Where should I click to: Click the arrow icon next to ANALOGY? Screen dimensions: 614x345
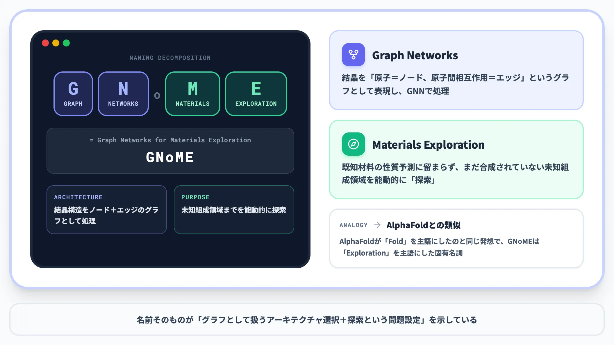pos(377,225)
